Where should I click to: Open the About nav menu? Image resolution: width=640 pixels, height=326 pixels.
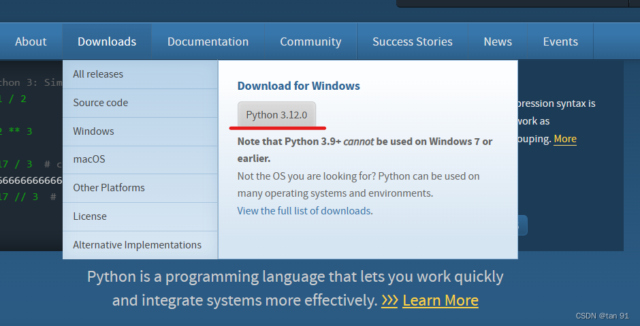[31, 42]
